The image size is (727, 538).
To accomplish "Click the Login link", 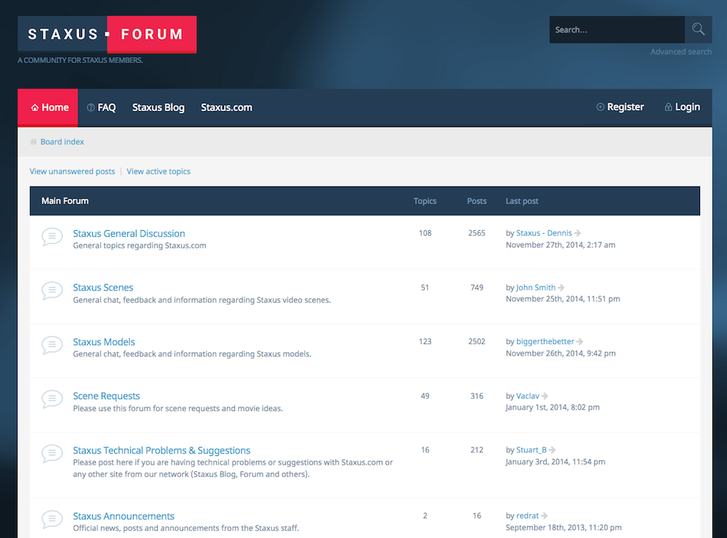I will [682, 107].
